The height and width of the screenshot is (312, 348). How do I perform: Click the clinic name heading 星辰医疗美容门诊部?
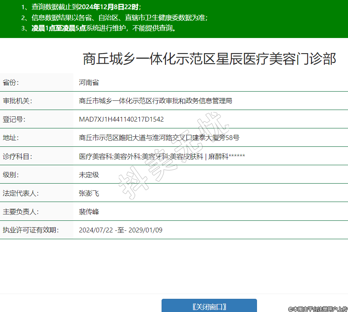click(x=209, y=59)
